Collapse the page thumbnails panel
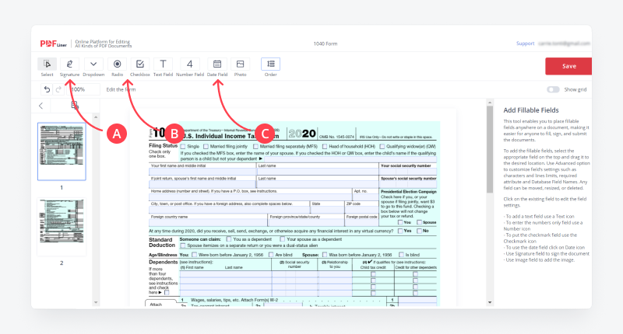Screen dimensions: 623x334 click(x=41, y=106)
